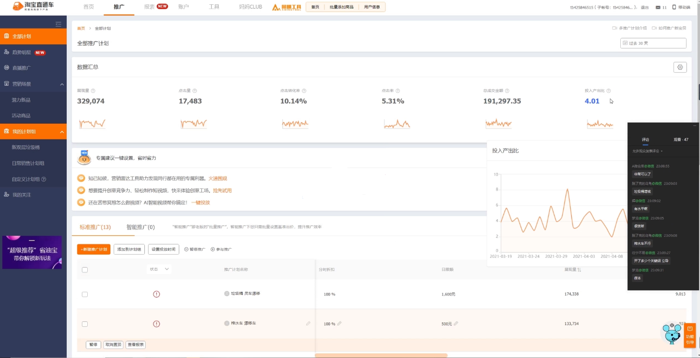Click the 退出 logout link
The image size is (700, 358).
click(645, 8)
